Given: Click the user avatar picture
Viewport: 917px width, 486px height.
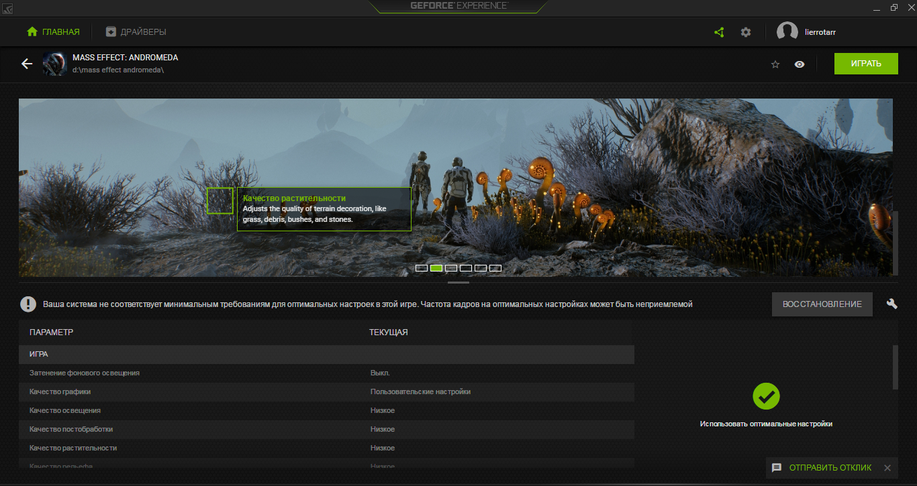Looking at the screenshot, I should pyautogui.click(x=787, y=32).
